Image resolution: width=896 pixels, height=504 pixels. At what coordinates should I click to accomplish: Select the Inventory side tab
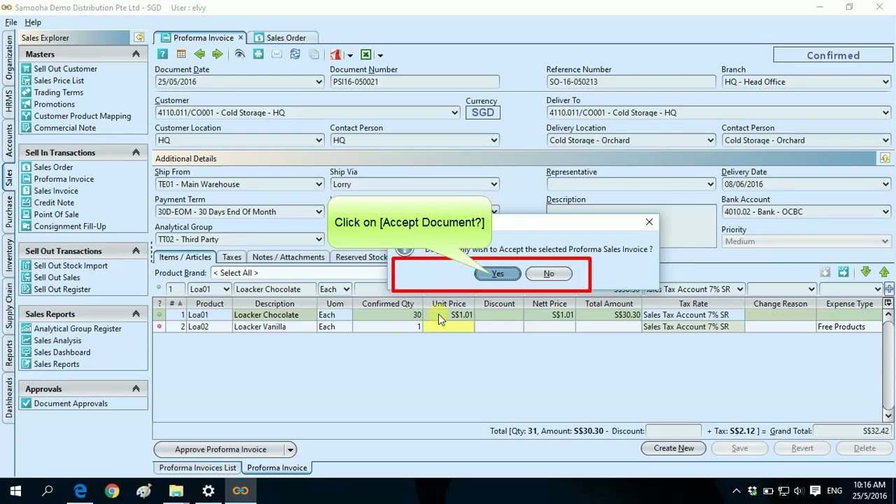click(9, 255)
